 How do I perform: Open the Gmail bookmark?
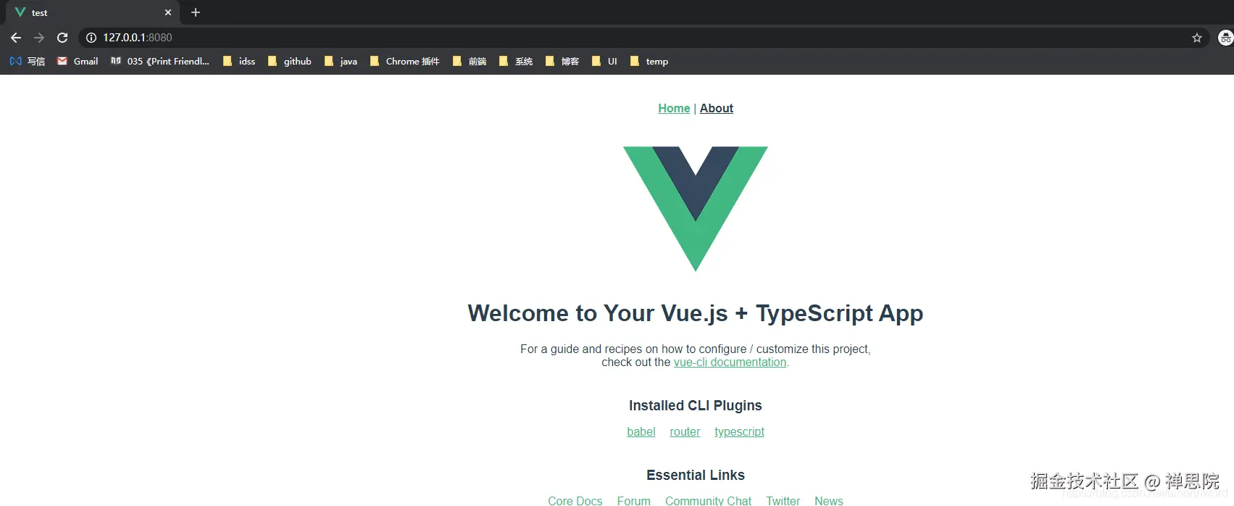point(78,62)
